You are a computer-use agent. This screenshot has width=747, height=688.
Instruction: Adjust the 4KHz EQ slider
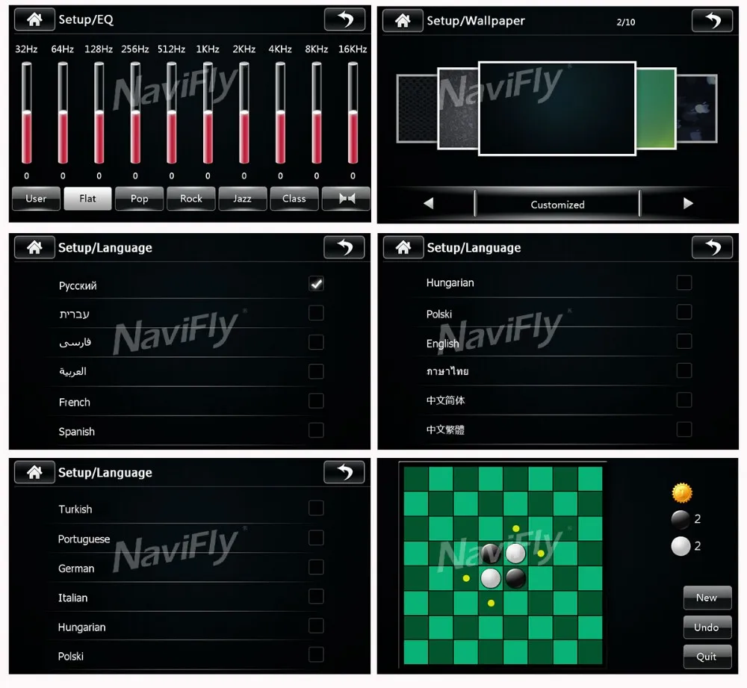point(280,114)
